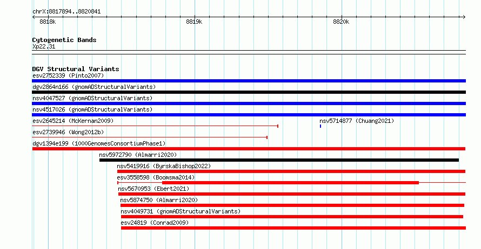Click esv3558598 (Boomsma2014) label
481x249 pixels.
pyautogui.click(x=156, y=177)
